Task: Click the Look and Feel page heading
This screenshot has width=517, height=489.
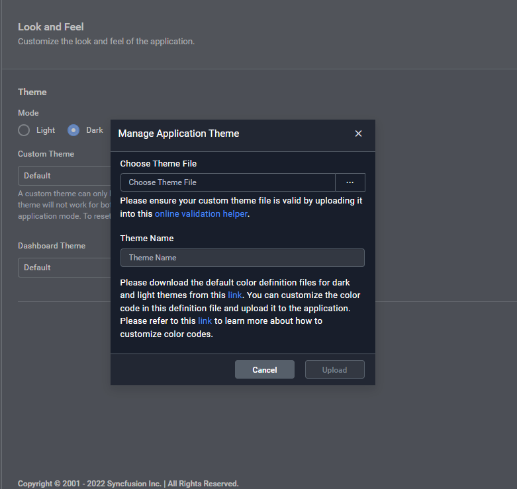Action: [x=51, y=27]
